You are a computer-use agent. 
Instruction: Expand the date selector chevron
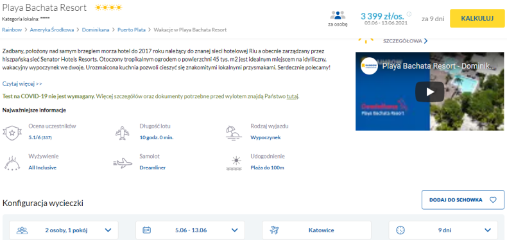tap(234, 230)
